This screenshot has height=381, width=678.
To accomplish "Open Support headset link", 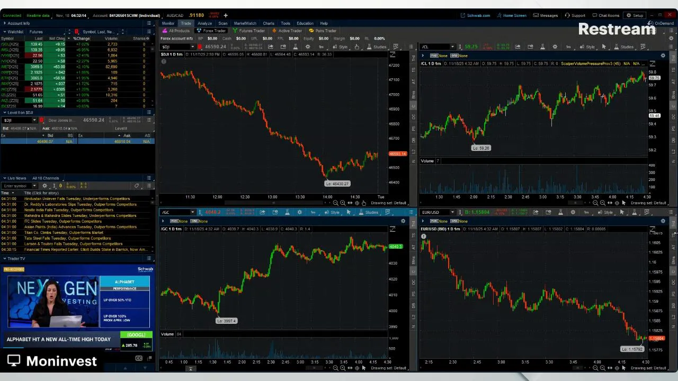I will [x=575, y=15].
